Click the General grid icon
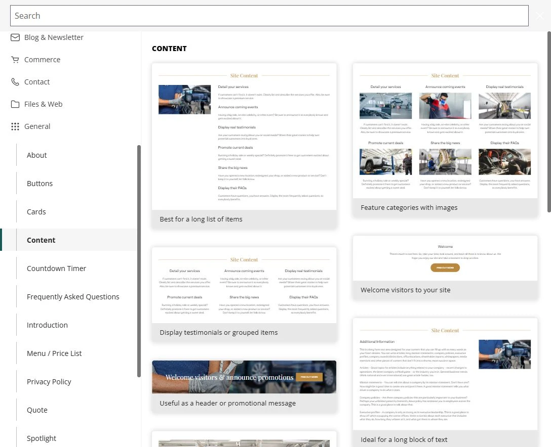 coord(15,126)
